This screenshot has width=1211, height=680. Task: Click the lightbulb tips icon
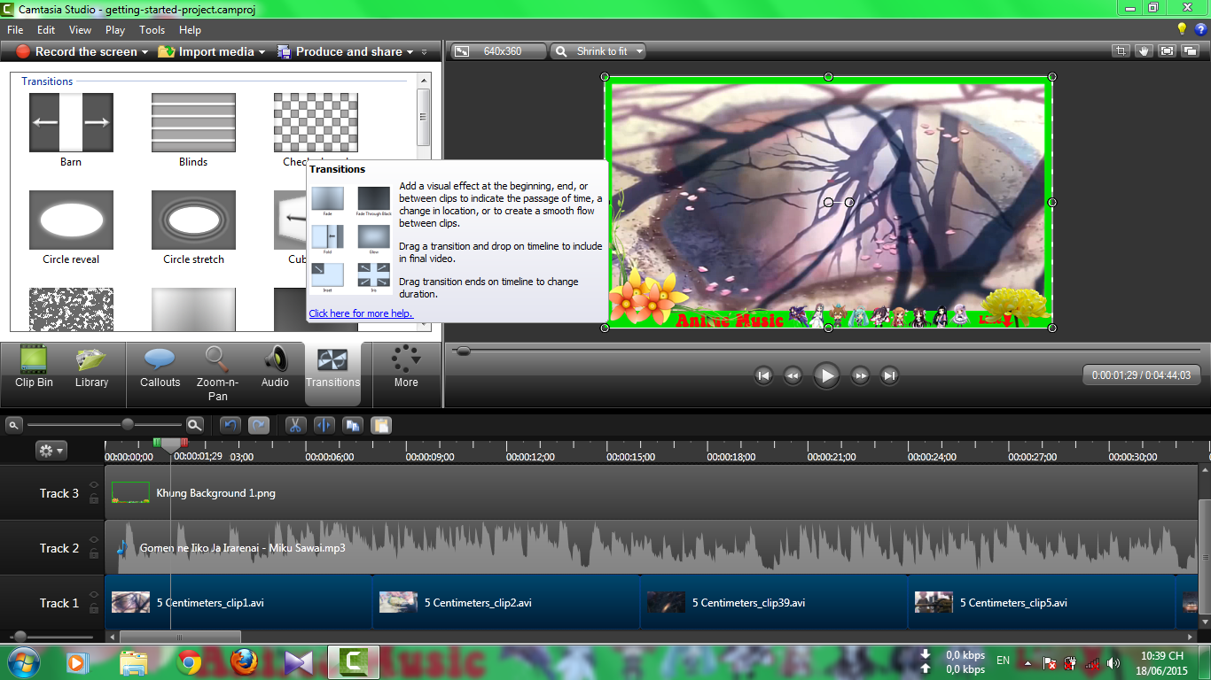(1182, 29)
